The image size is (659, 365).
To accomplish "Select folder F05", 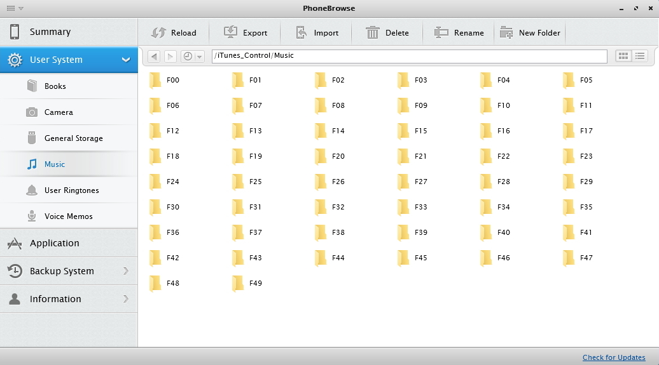I will click(578, 80).
